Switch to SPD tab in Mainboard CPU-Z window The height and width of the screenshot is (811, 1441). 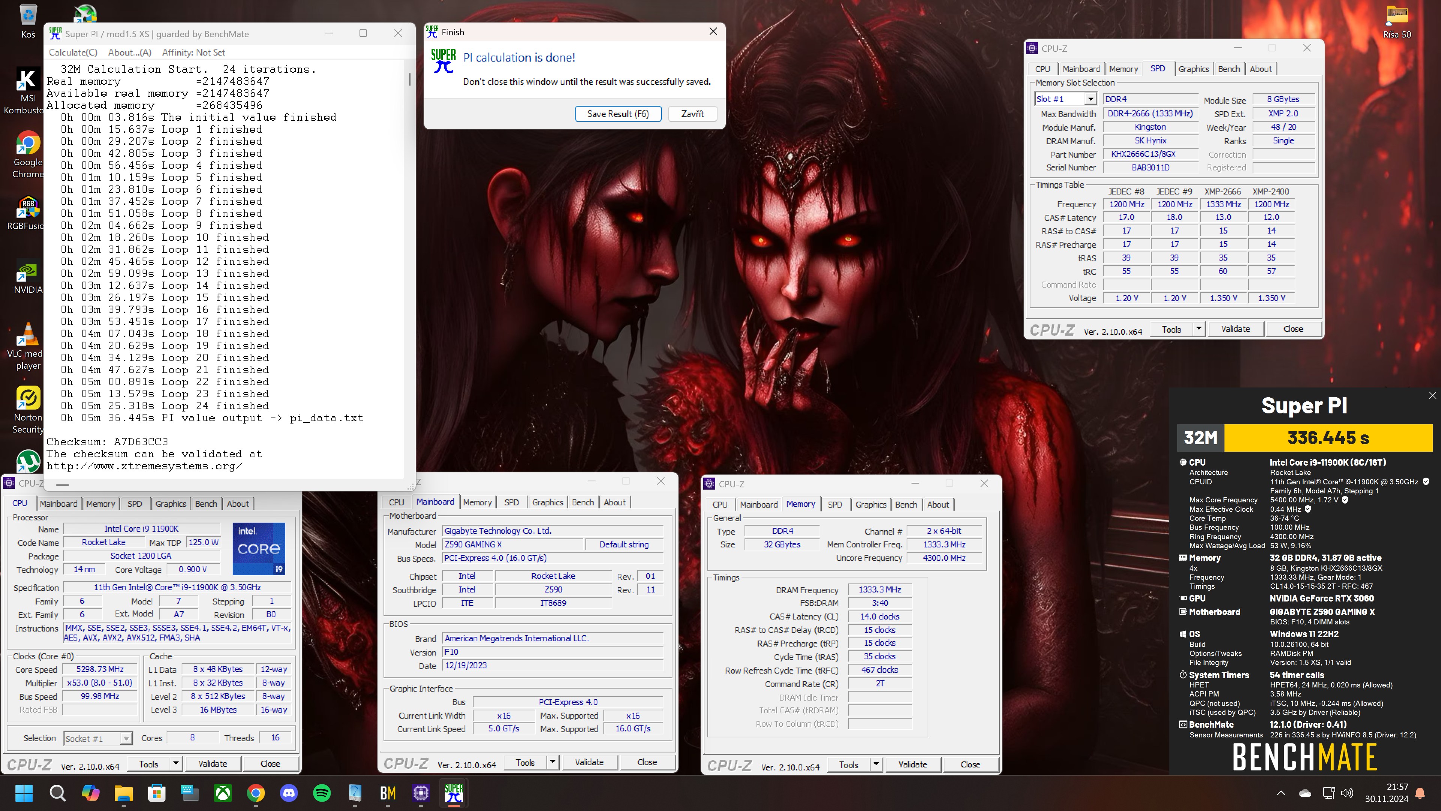(x=511, y=502)
